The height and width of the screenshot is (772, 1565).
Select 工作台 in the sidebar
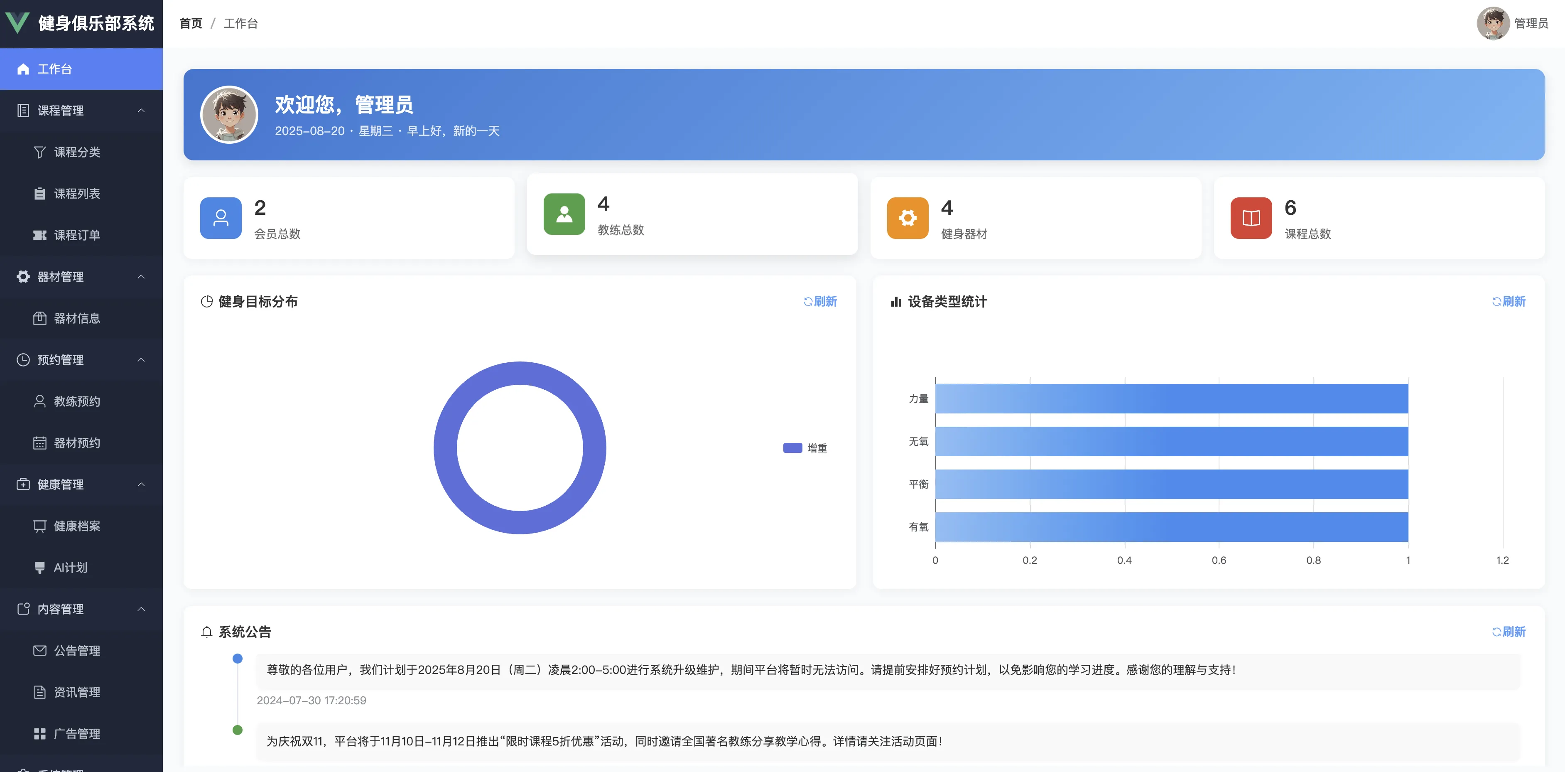(x=55, y=69)
